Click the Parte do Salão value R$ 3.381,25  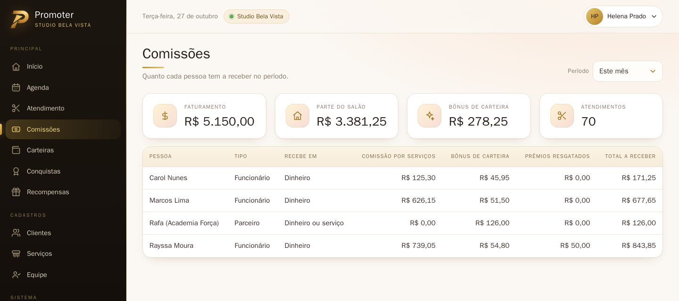[352, 121]
